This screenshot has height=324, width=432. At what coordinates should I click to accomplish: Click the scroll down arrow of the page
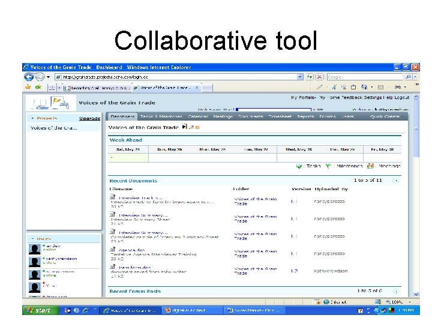click(416, 294)
